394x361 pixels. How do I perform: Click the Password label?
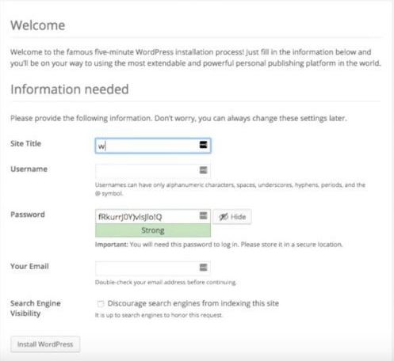28,215
